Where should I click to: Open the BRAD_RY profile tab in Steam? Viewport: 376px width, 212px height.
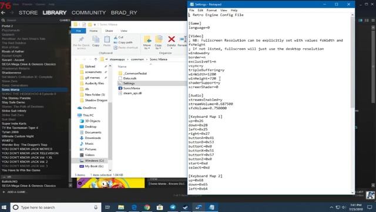(124, 13)
